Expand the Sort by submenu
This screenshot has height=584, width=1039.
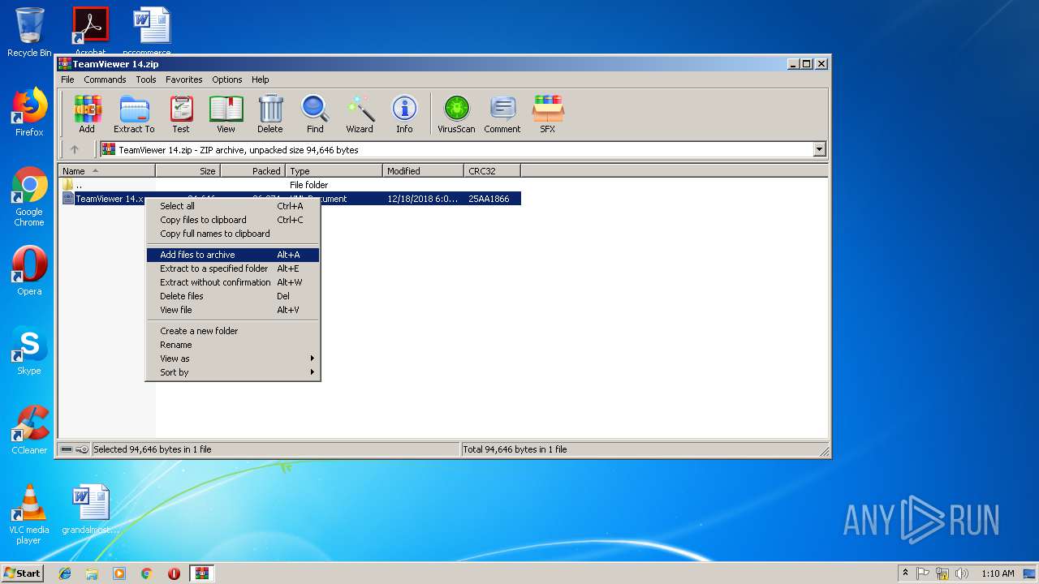click(x=233, y=372)
